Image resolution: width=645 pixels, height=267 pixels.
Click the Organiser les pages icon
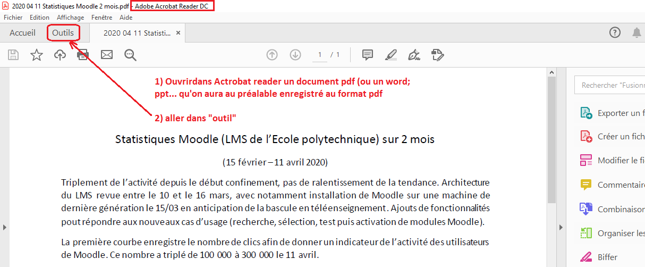pyautogui.click(x=586, y=233)
